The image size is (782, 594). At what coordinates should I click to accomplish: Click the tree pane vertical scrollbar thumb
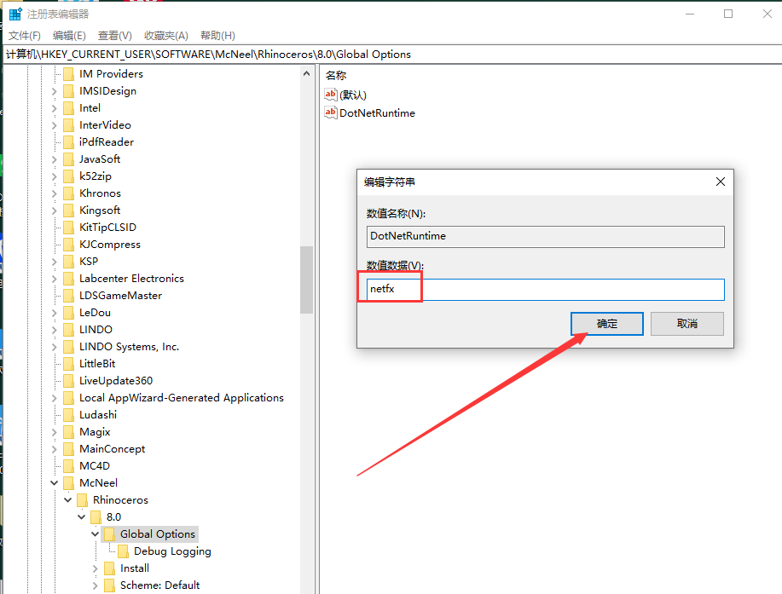tap(306, 280)
